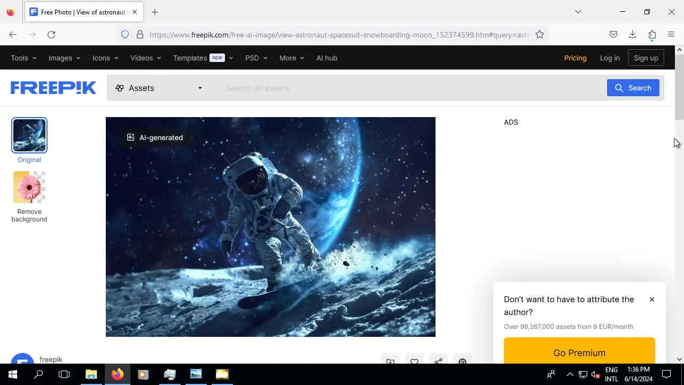
Task: Open the Windows Start menu
Action: point(13,374)
